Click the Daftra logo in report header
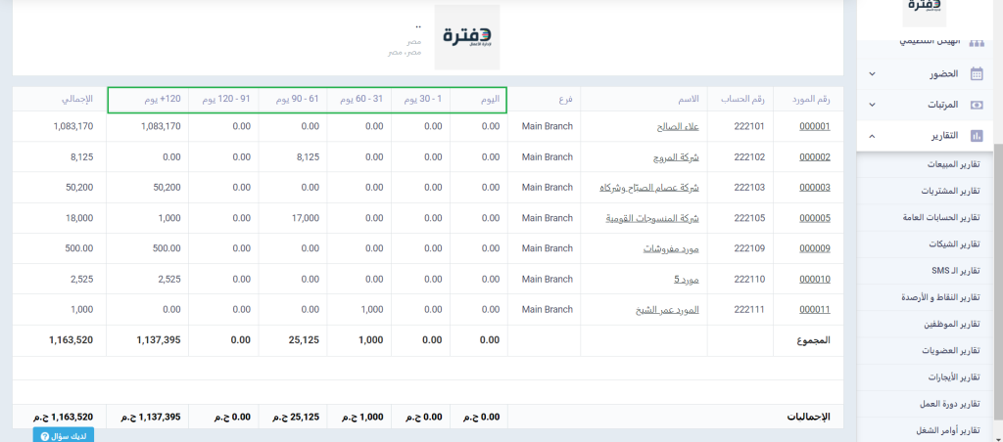 tap(466, 37)
